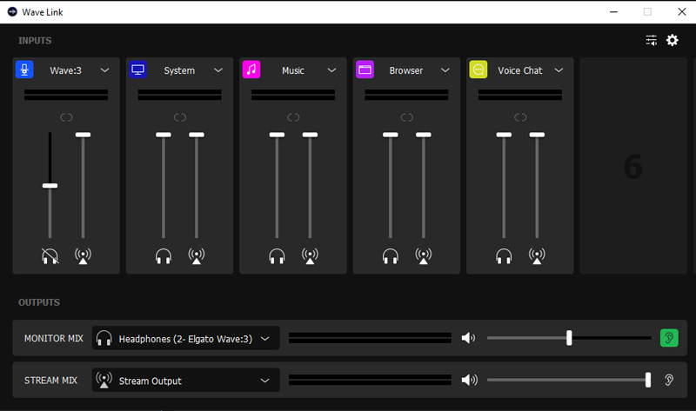696x411 pixels.
Task: Click the yellow Voice Chat bubble icon
Action: coord(478,70)
